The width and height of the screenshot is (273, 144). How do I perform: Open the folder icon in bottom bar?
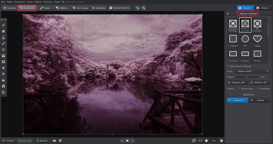[x=127, y=141]
